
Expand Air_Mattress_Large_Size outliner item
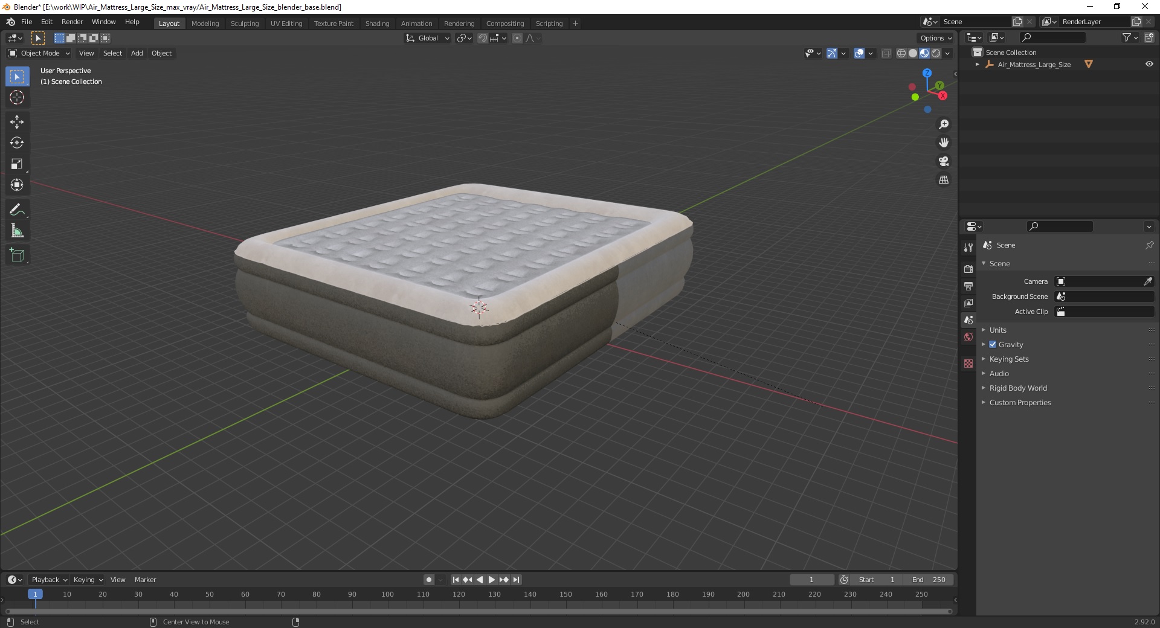pyautogui.click(x=978, y=64)
